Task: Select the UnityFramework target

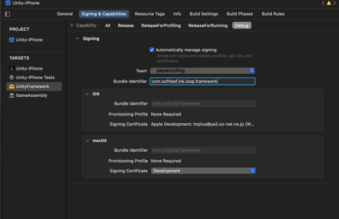Action: (32, 86)
